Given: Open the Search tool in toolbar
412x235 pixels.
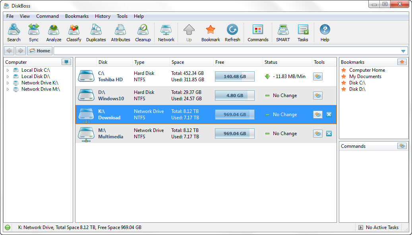Looking at the screenshot, I should [x=14, y=33].
